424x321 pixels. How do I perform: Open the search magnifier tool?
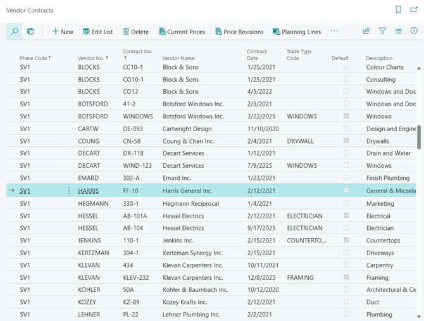[x=15, y=32]
